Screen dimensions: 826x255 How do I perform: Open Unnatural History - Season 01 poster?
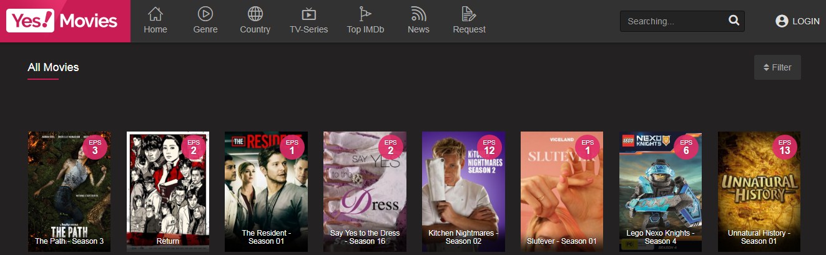pos(759,191)
